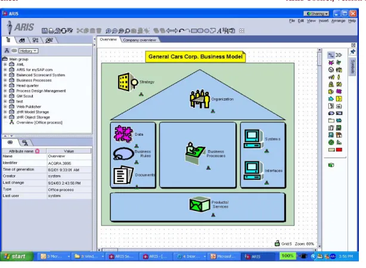Switch to the Overview tab
Viewport: 366px width, 268px height.
coord(108,39)
